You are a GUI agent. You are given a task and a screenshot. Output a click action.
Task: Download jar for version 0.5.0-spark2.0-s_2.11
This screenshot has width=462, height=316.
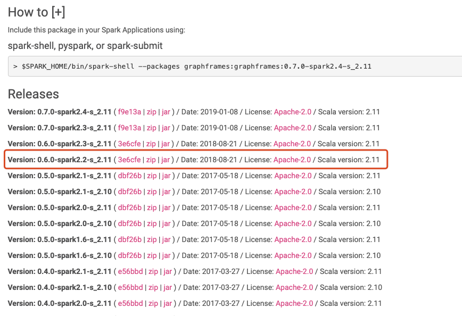pyautogui.click(x=166, y=207)
